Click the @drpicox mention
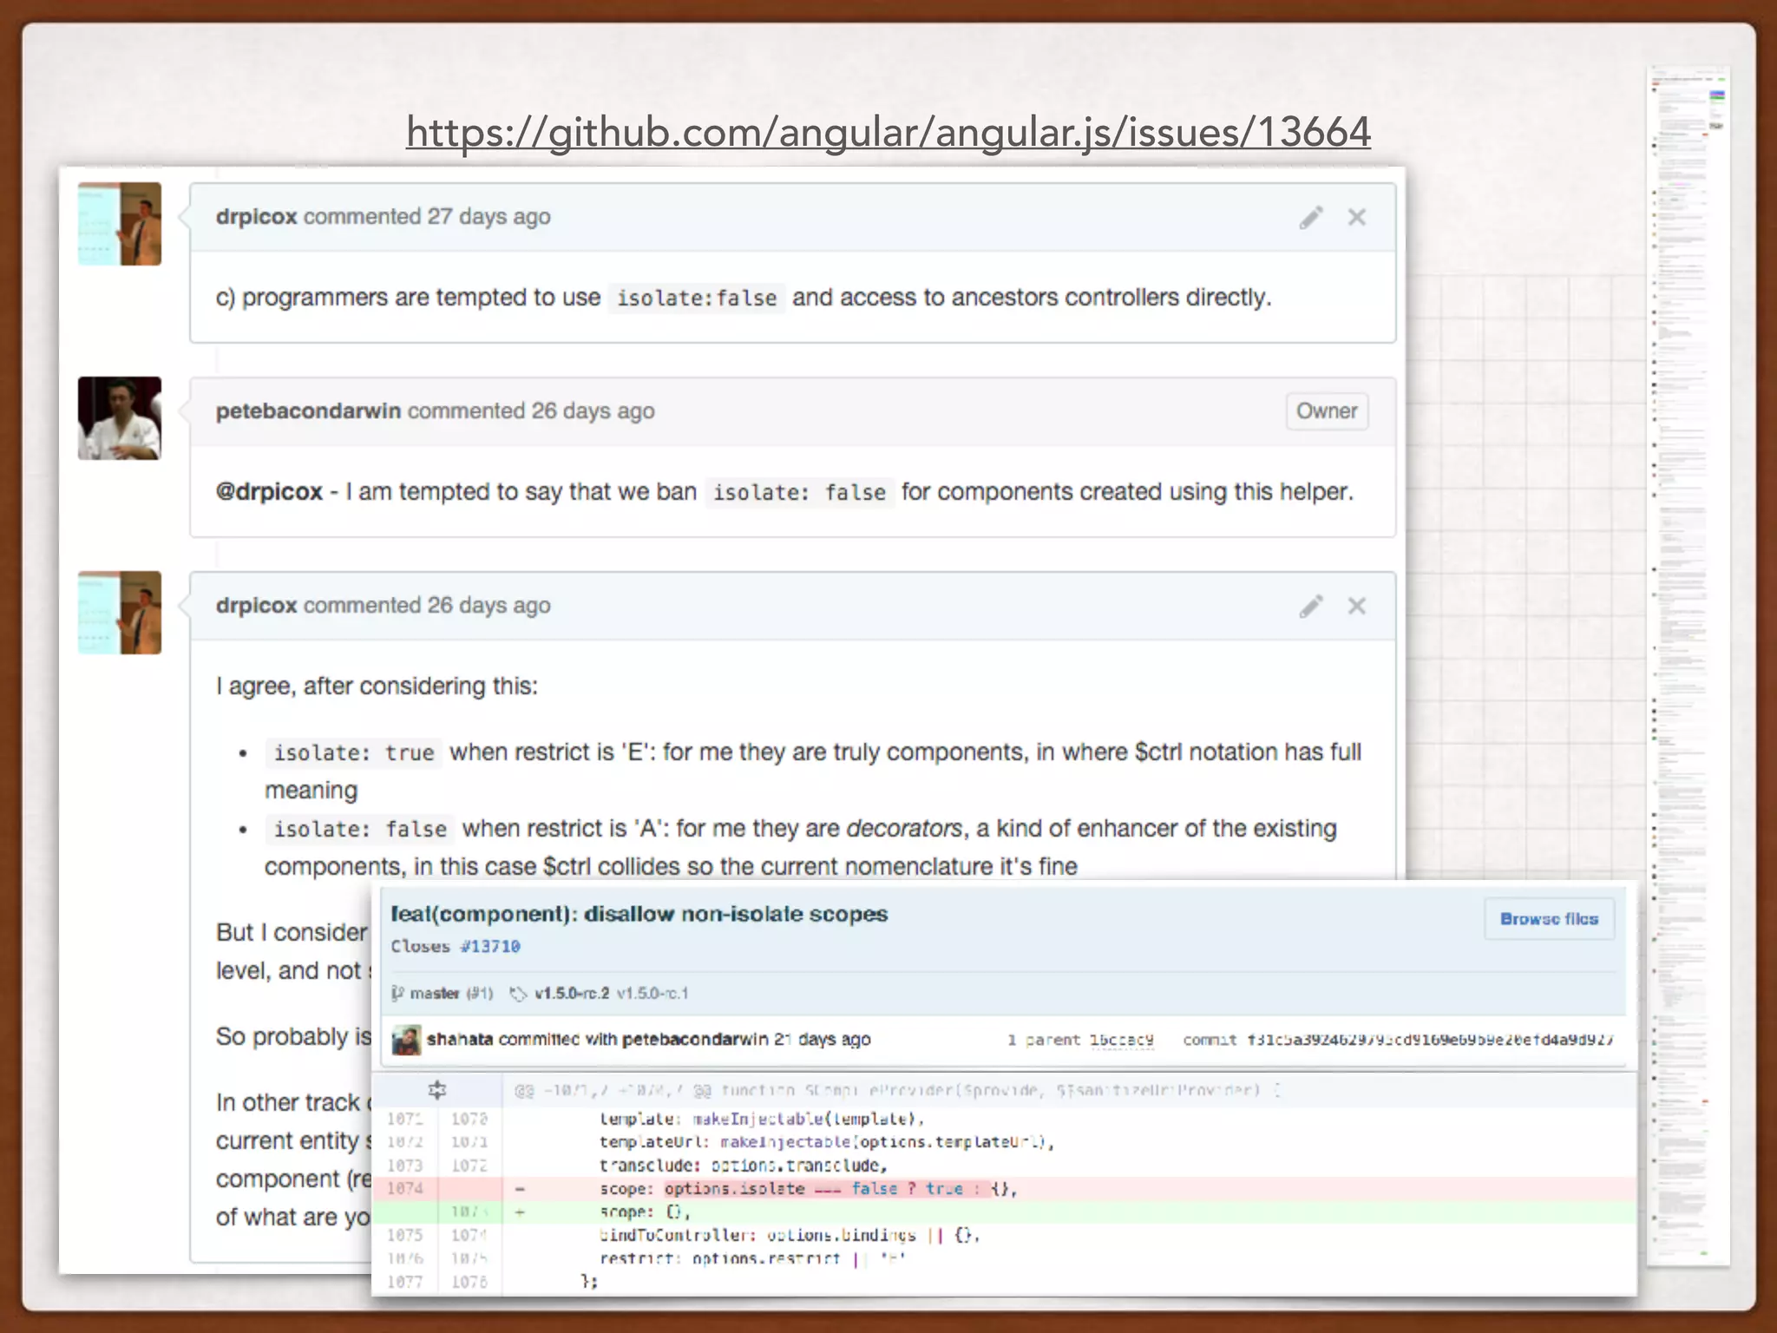 [x=269, y=491]
